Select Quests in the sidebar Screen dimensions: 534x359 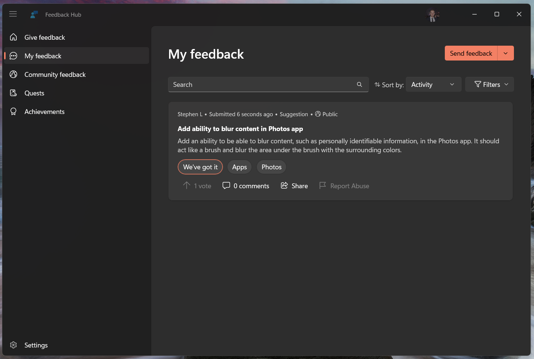click(x=34, y=93)
